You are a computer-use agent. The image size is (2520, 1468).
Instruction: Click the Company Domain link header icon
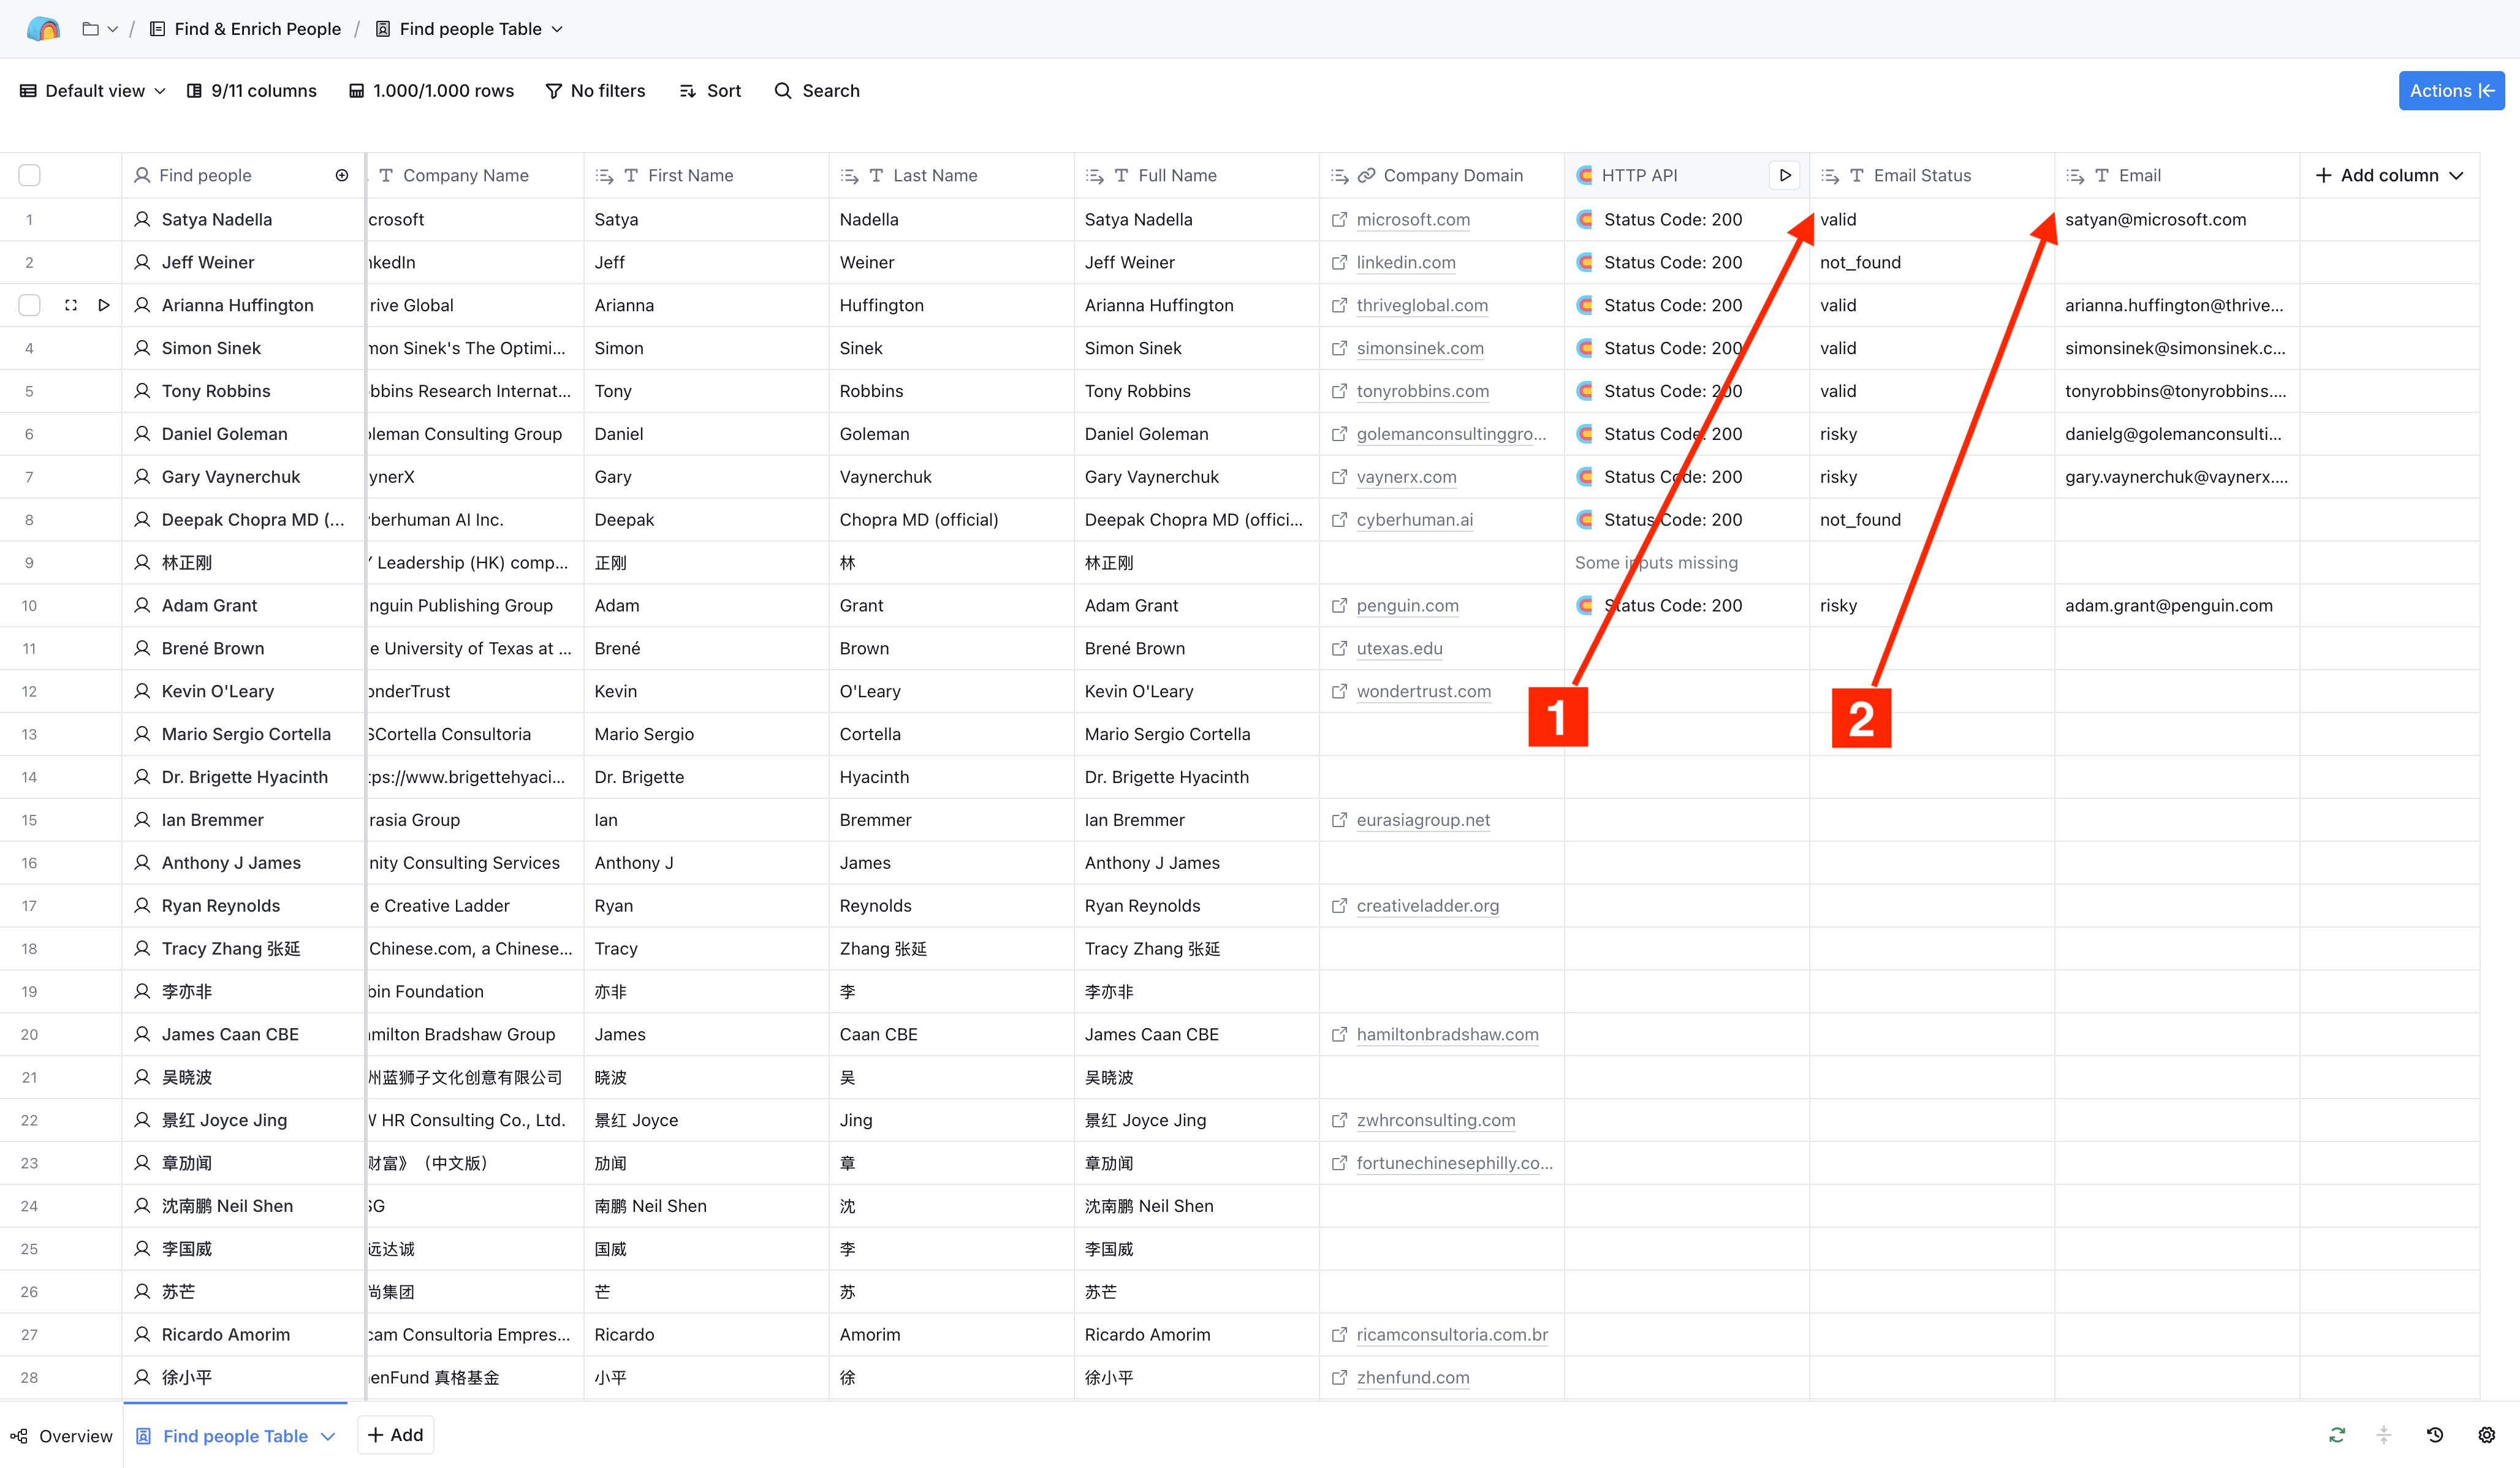coord(1366,175)
